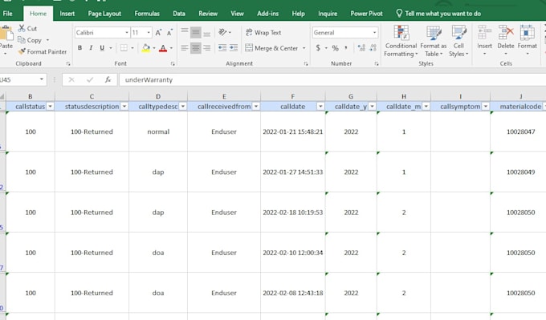
Task: Switch to the Power Pivot tab
Action: click(x=366, y=14)
